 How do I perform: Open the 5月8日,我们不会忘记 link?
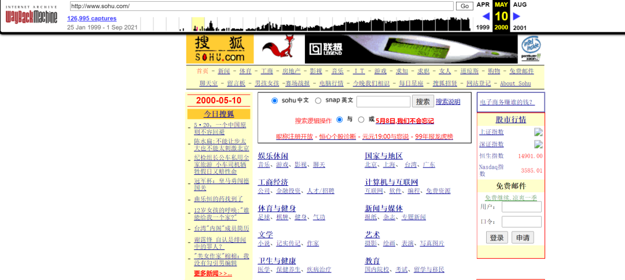point(405,121)
